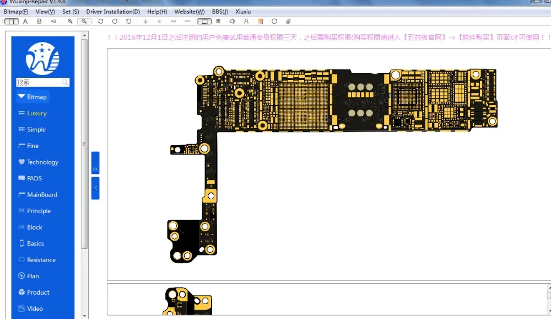Viewport: 551px width, 319px height.
Task: Collapse the Bitmap section in sidebar
Action: (33, 97)
